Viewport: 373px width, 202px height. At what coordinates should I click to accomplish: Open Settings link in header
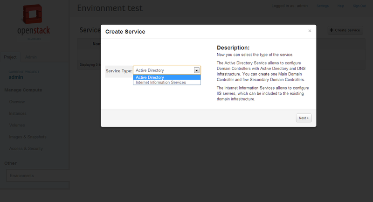(322, 6)
